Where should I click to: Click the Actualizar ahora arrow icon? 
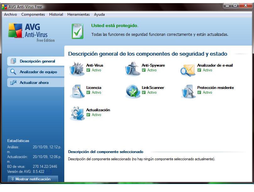13,82
